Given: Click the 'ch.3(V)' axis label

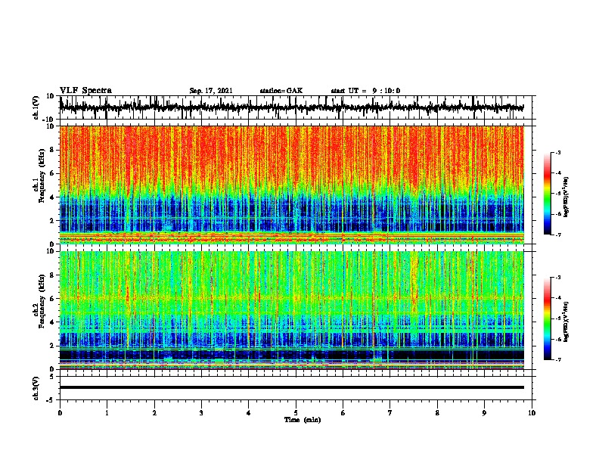Looking at the screenshot, I should (36, 388).
